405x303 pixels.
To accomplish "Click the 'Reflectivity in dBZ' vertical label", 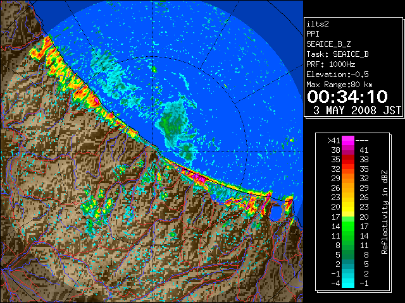I will 385,212.
